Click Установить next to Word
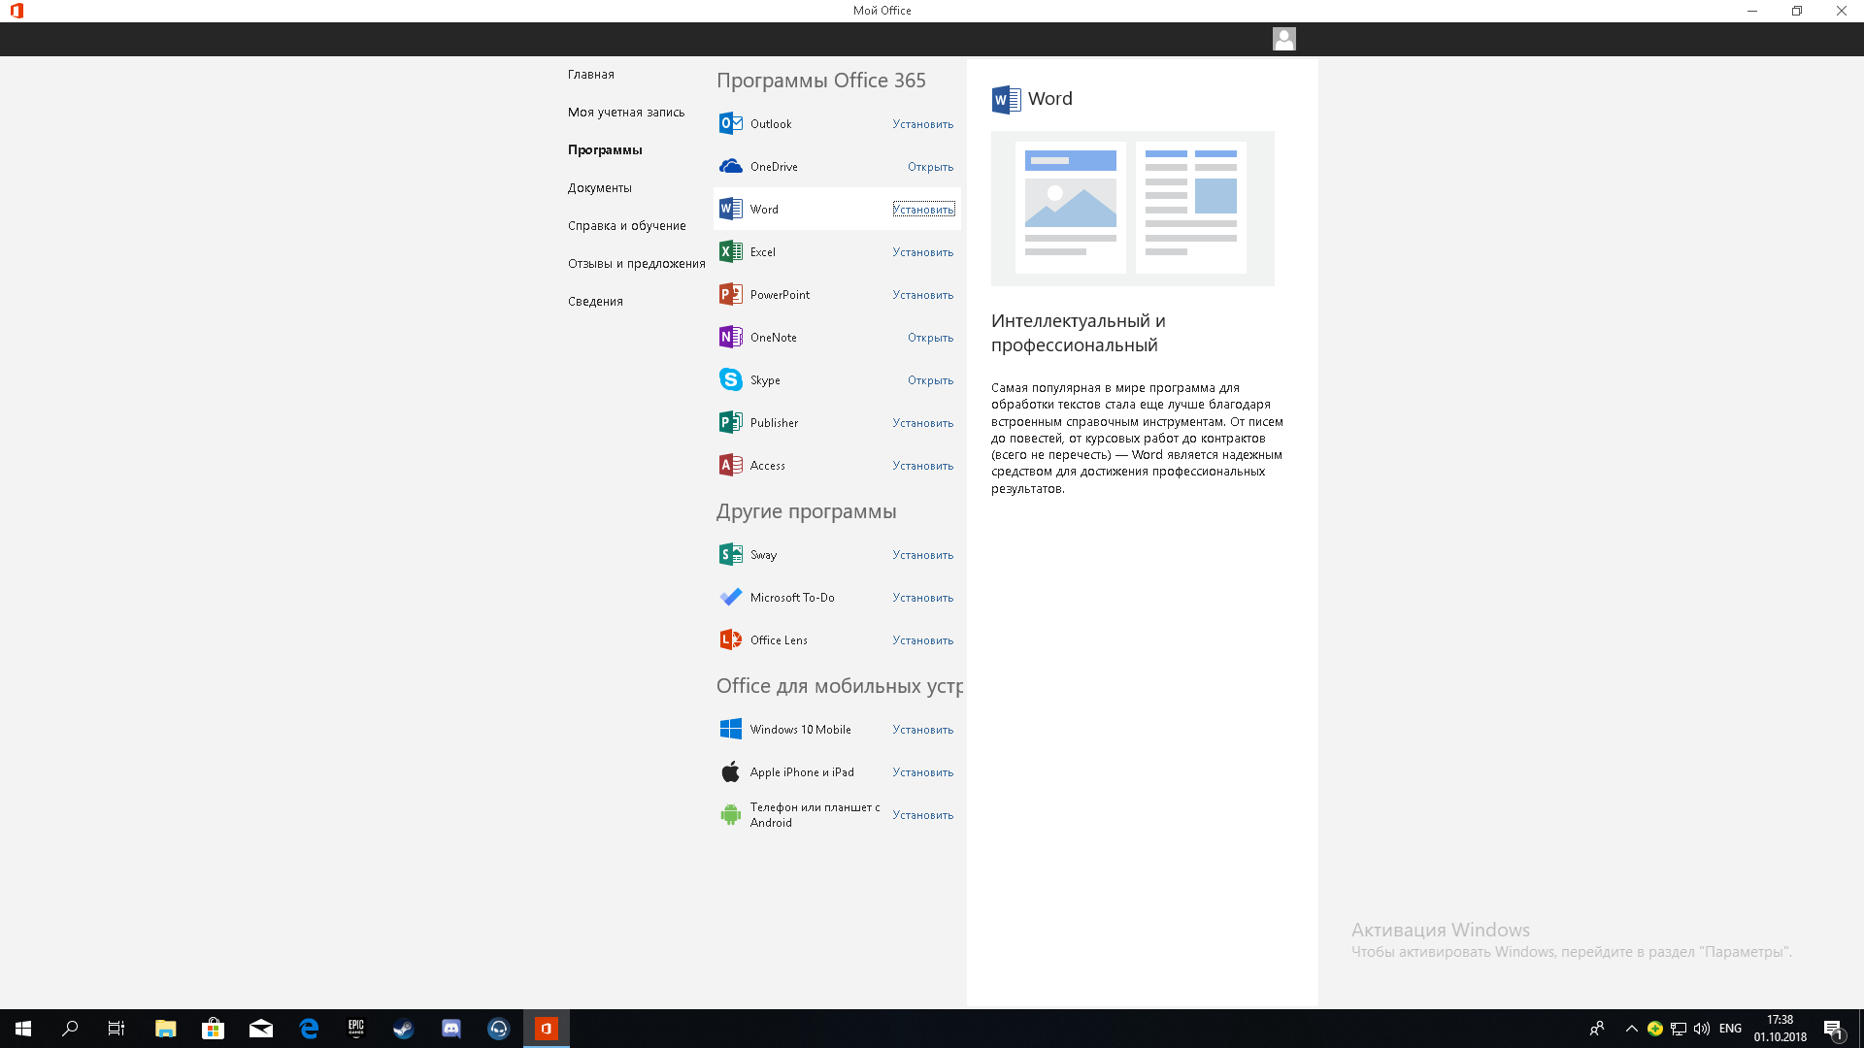Image resolution: width=1864 pixels, height=1048 pixels. point(923,210)
